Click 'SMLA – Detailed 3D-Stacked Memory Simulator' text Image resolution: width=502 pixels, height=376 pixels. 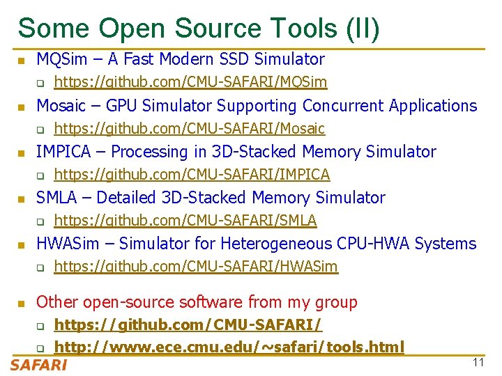point(211,198)
